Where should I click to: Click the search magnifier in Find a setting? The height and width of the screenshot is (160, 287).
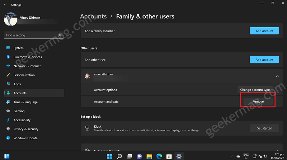click(x=60, y=35)
